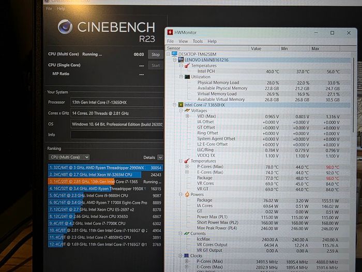Collapse the Utilization node
The width and height of the screenshot is (362, 272).
pyautogui.click(x=181, y=77)
